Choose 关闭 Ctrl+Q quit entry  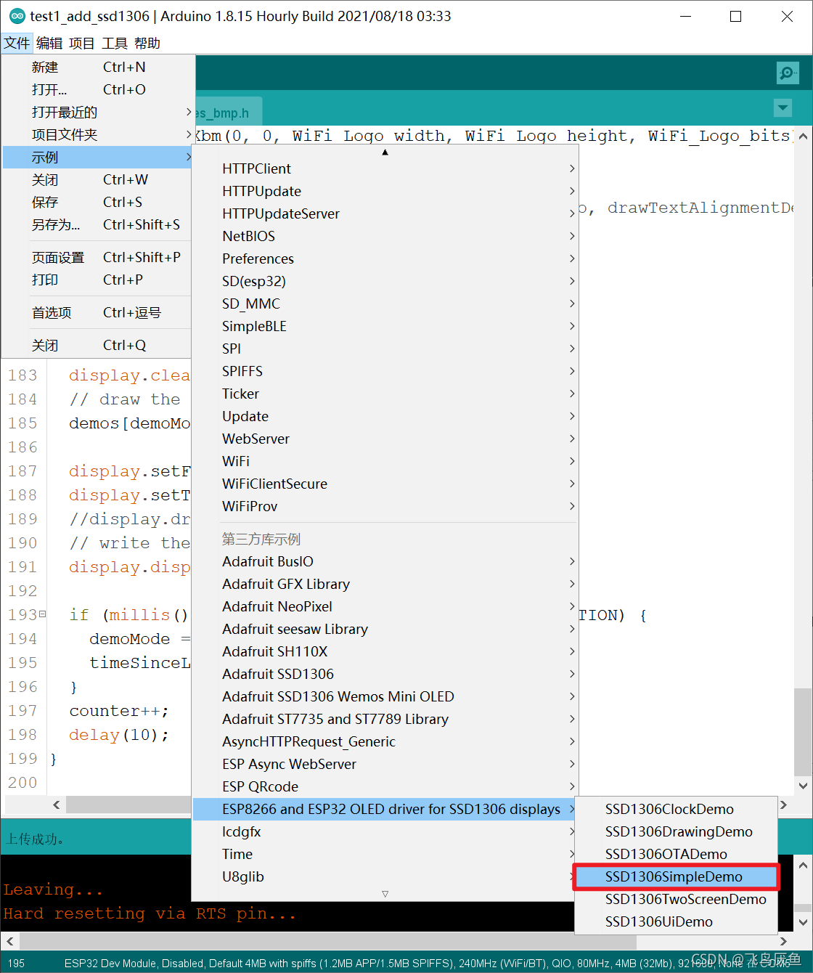(98, 345)
